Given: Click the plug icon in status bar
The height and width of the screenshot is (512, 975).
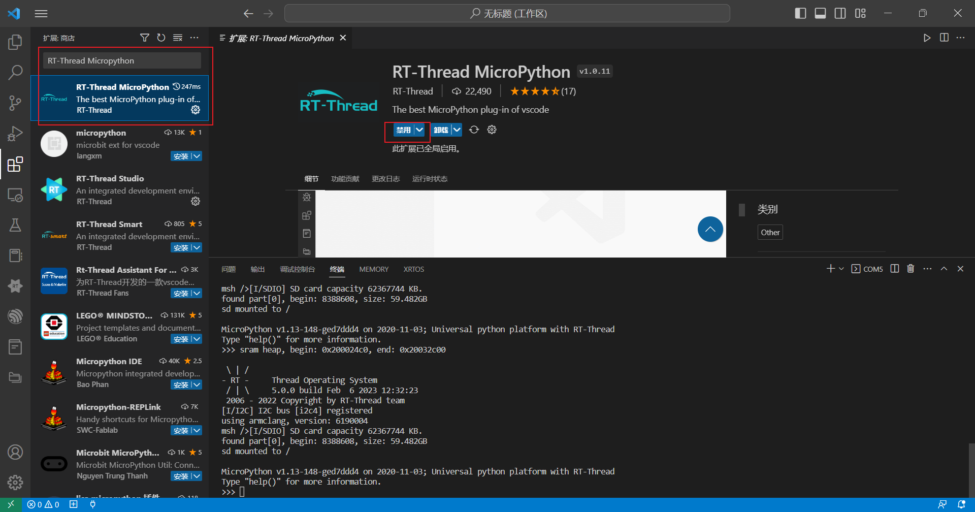Looking at the screenshot, I should 92,504.
